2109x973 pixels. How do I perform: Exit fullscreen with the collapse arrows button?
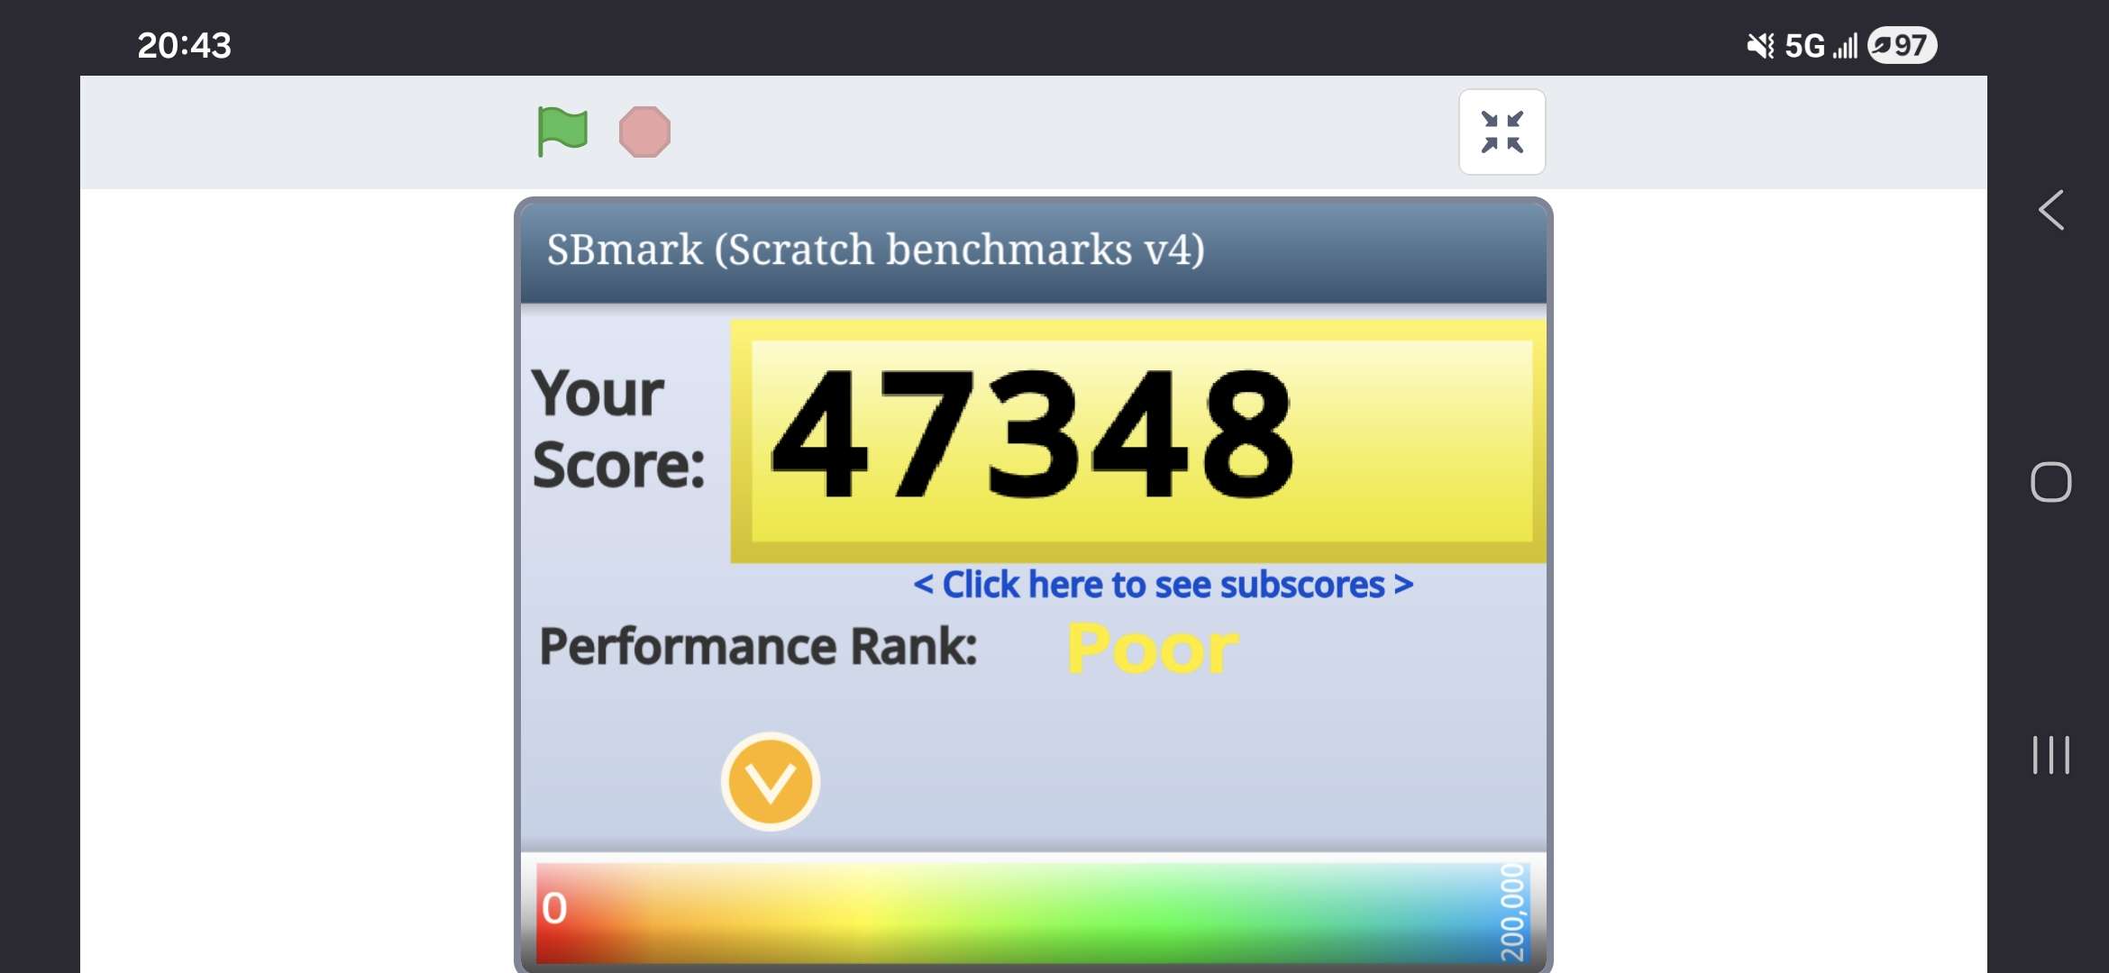(1502, 132)
